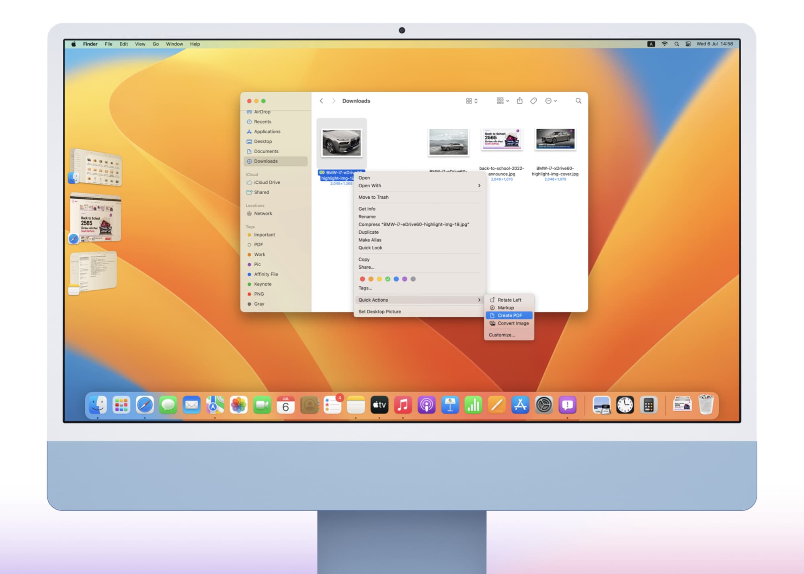Select Move to Trash in context menu
804x574 pixels.
pos(373,197)
